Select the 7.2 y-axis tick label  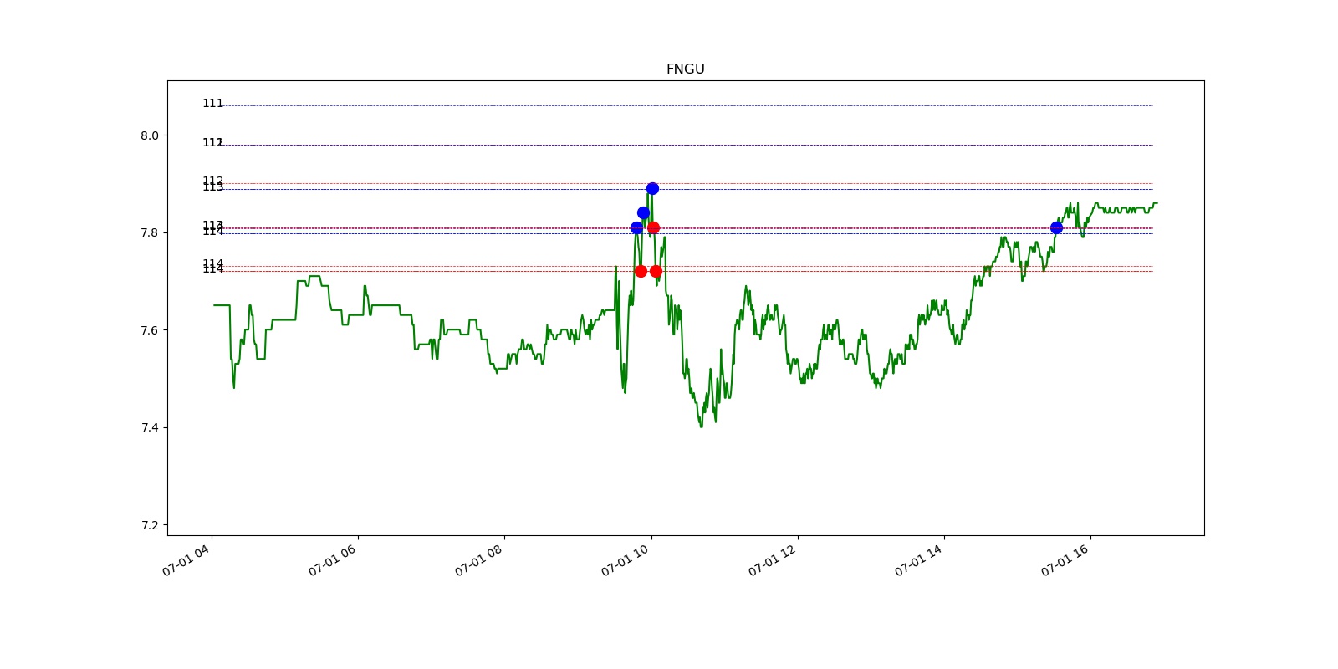(150, 525)
